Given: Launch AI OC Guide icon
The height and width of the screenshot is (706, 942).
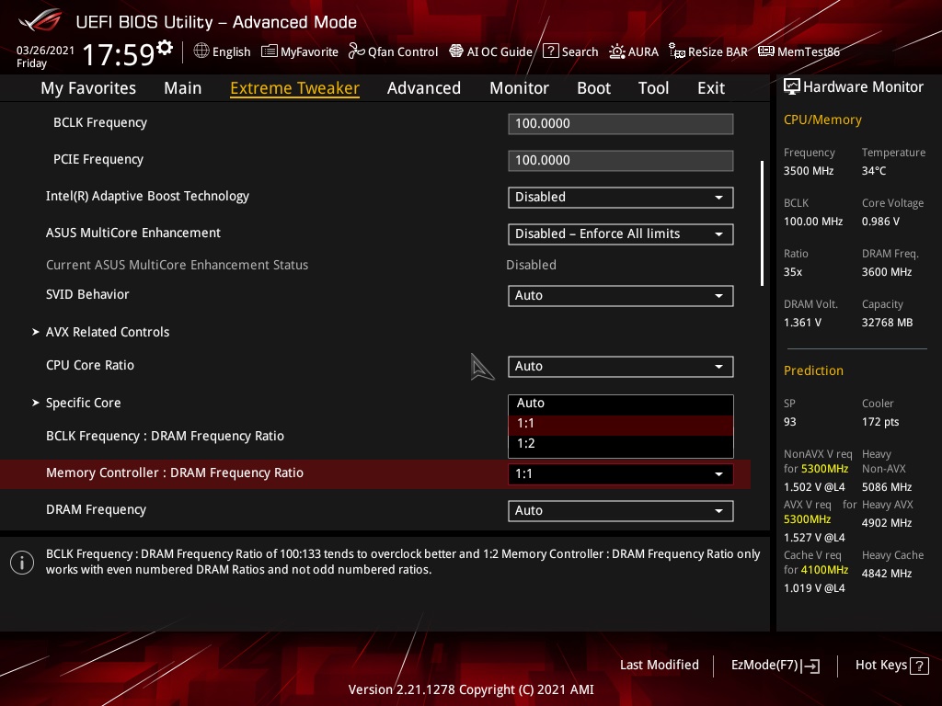Looking at the screenshot, I should click(x=456, y=51).
